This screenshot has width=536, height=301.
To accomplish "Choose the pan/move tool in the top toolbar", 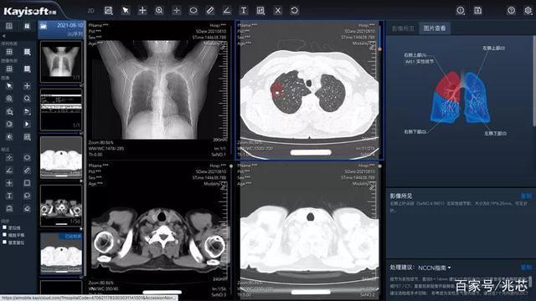I will click(x=142, y=11).
